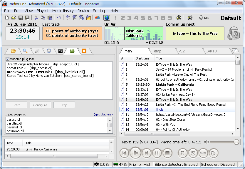This screenshot has width=245, height=169.
Task: Click the Cut scissors icon
Action: (x=36, y=18)
